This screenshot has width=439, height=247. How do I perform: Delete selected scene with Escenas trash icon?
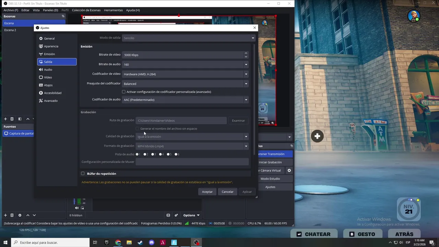coord(12,119)
